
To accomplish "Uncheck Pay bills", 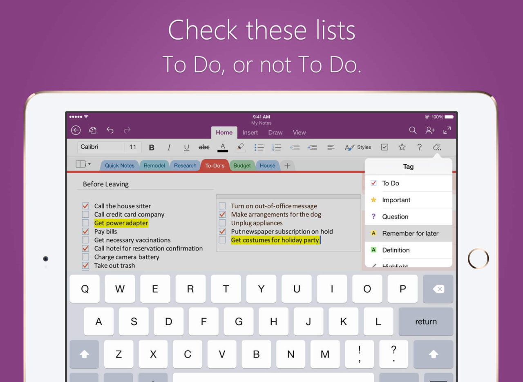I will pos(85,231).
